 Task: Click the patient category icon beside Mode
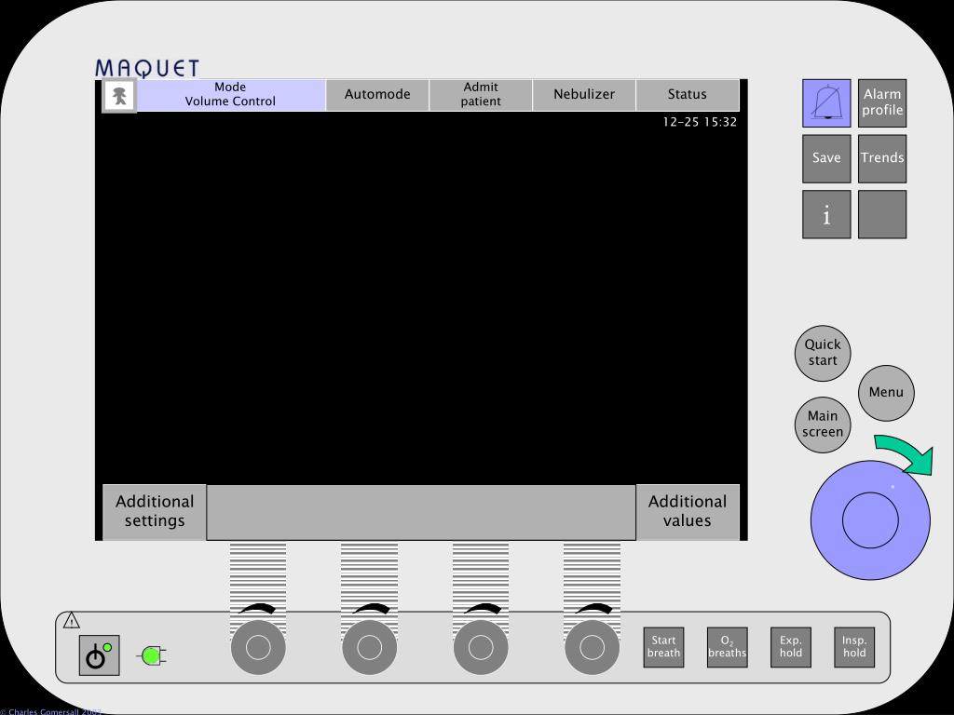[119, 96]
